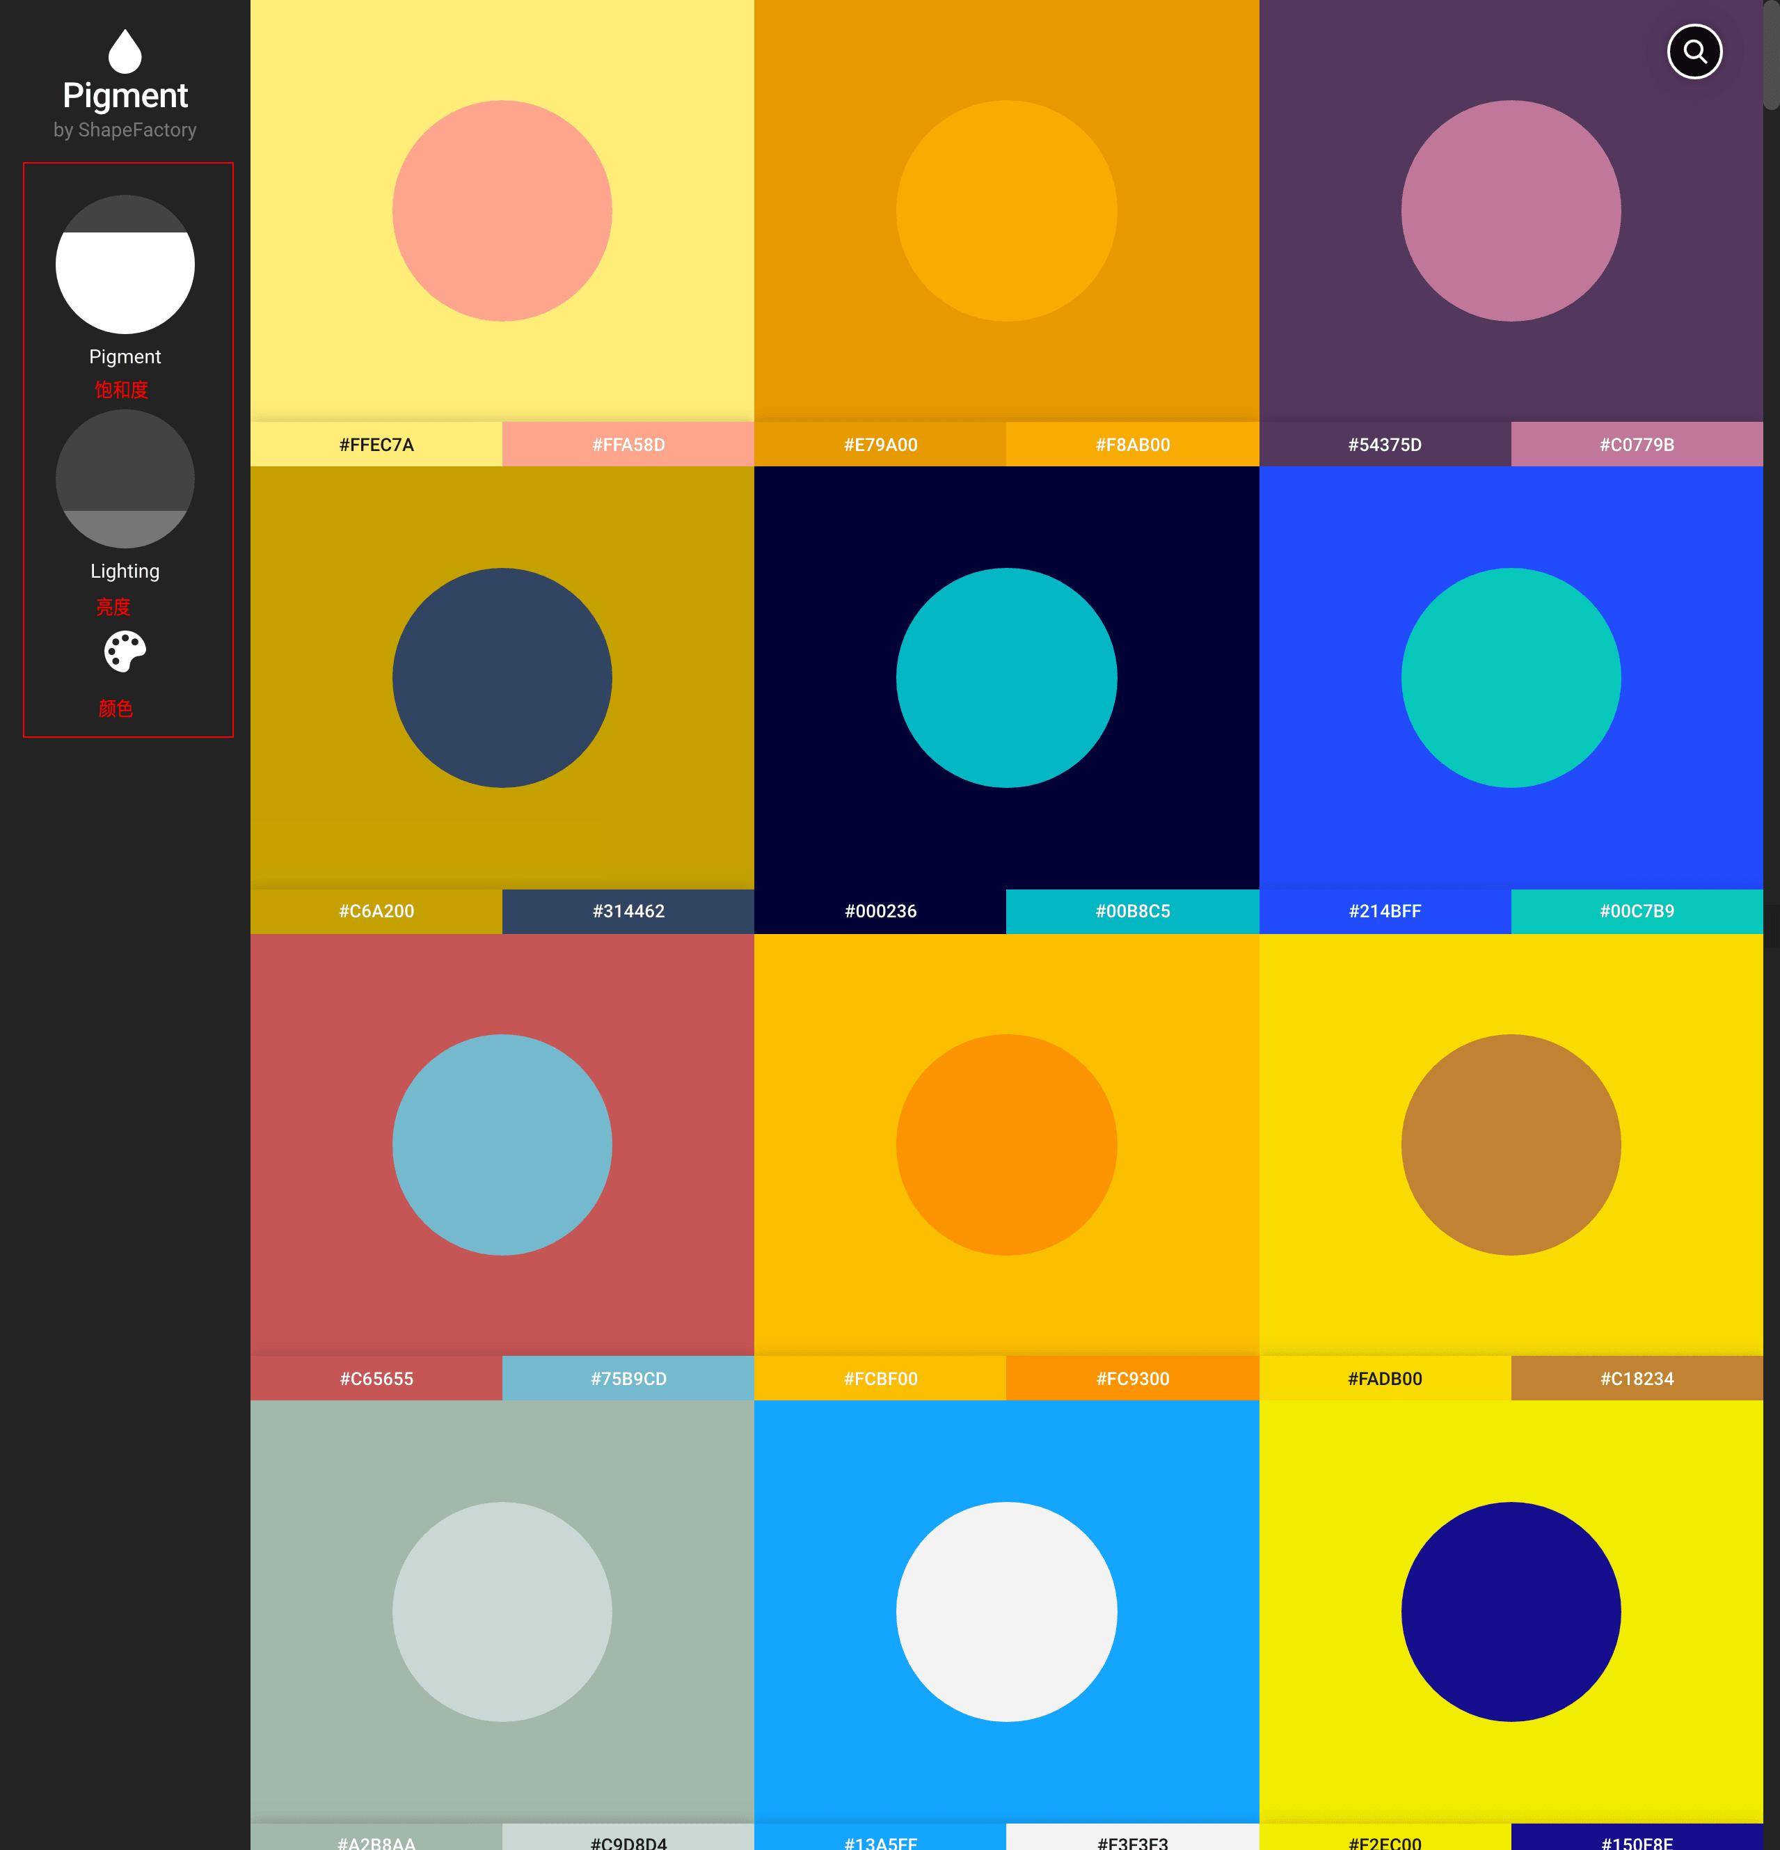Click the #FC9300 hex label

1133,1378
